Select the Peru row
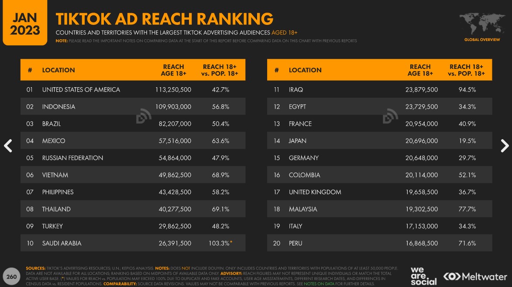Image resolution: width=512 pixels, height=287 pixels. [379, 243]
